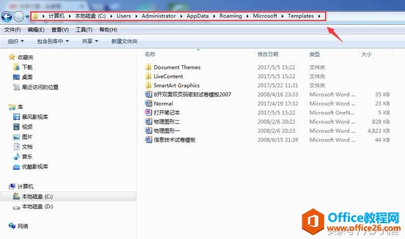Select the SmartArt Graphics folder icon
The width and height of the screenshot is (405, 239).
(x=148, y=85)
